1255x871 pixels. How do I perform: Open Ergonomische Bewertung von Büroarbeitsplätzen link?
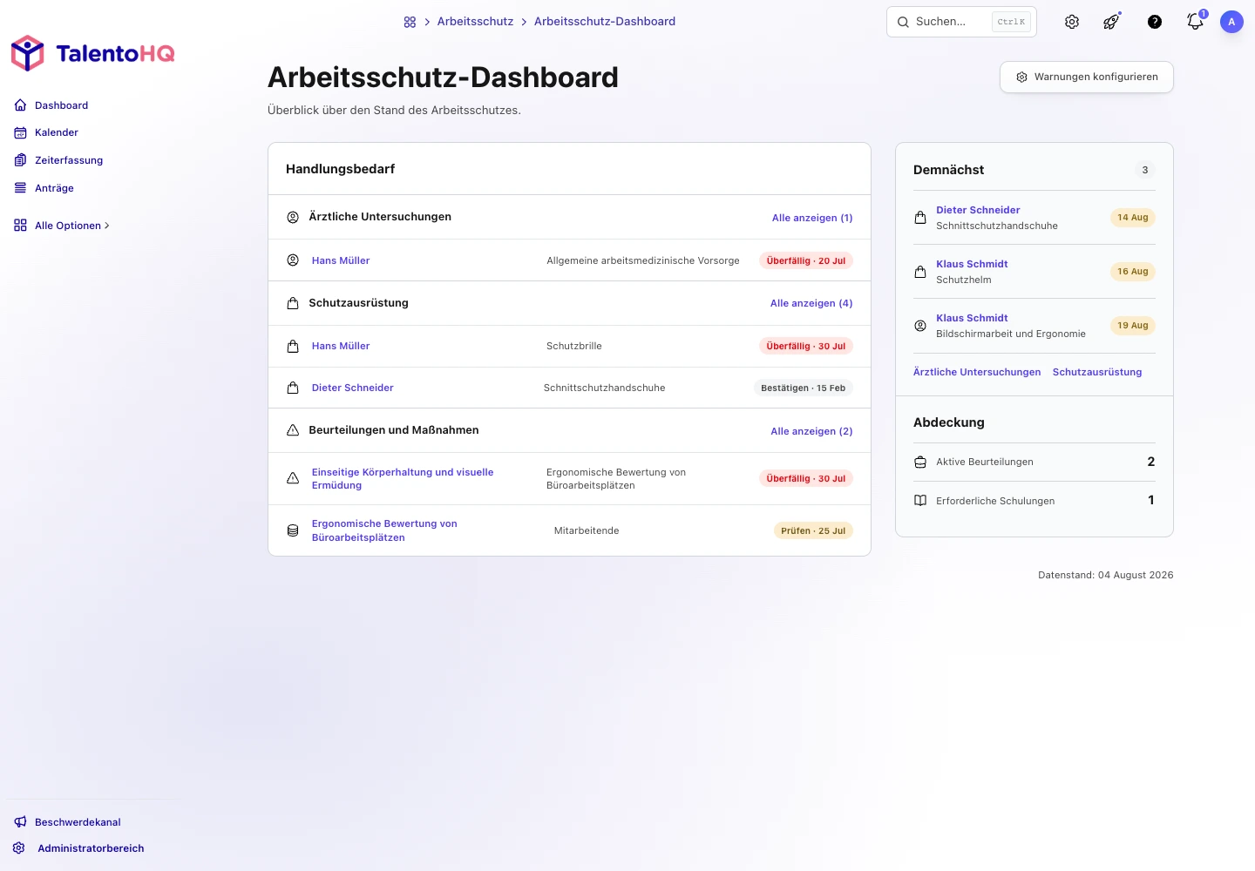pyautogui.click(x=384, y=530)
